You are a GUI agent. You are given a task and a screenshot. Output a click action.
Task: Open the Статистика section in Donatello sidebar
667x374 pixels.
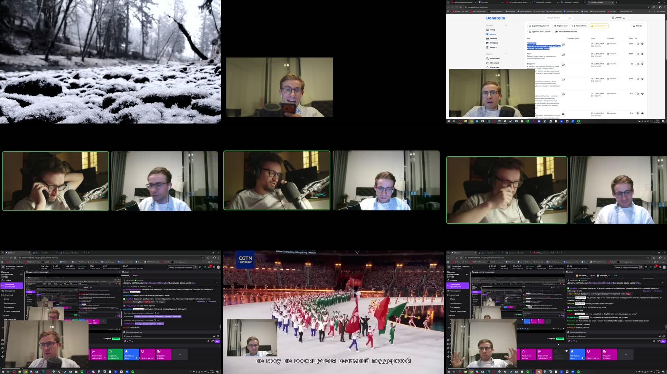coord(495,67)
